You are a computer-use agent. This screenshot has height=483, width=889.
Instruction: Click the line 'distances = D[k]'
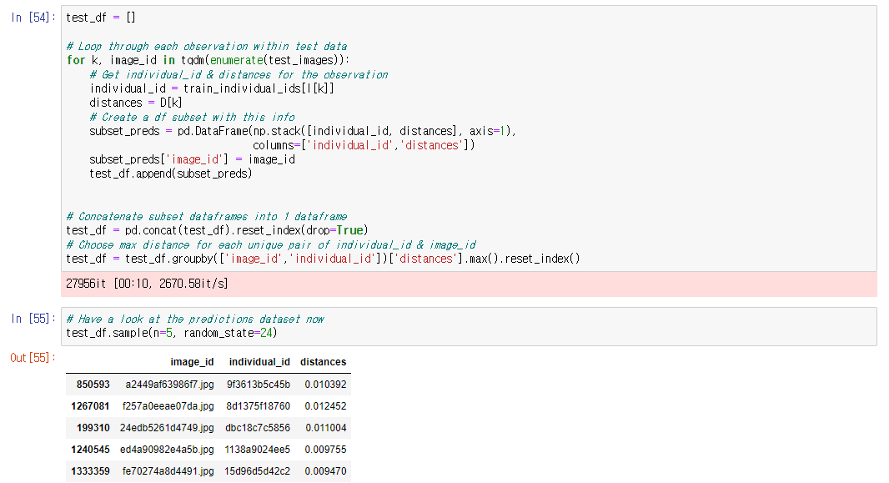[136, 103]
